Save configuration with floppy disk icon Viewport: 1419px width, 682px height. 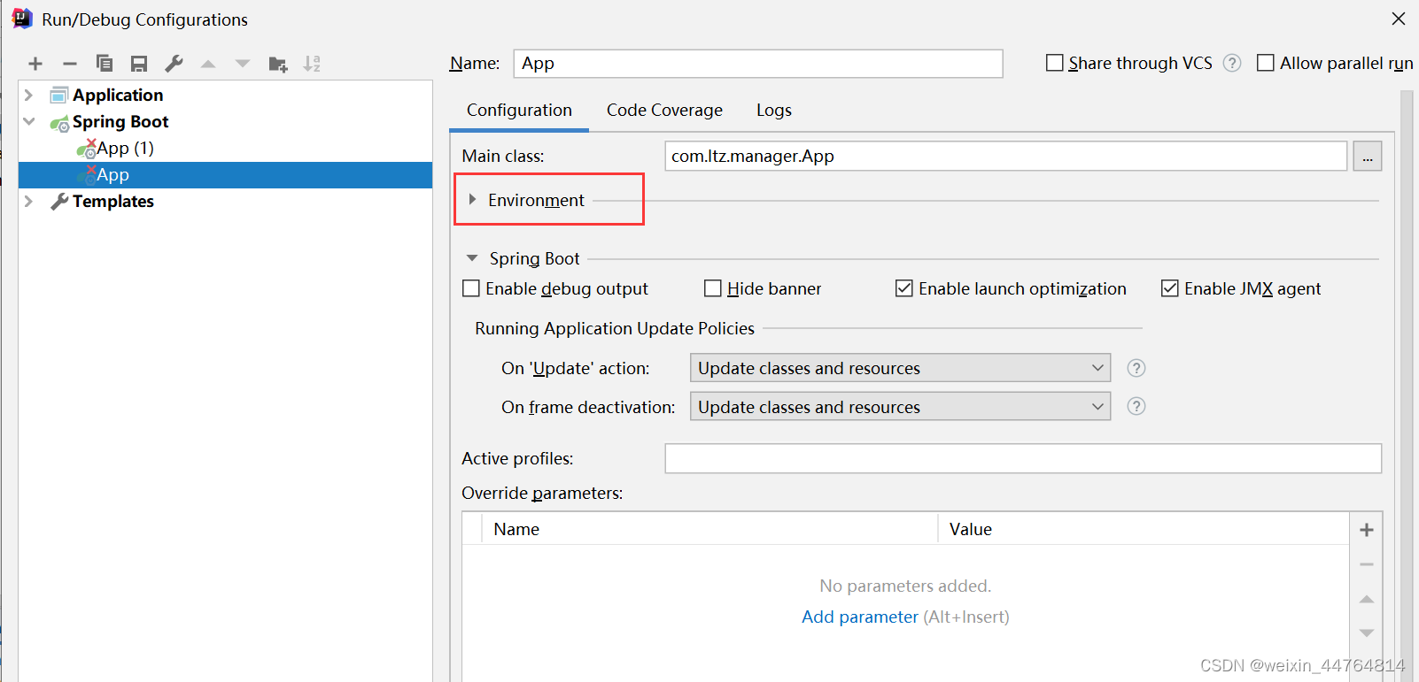(x=139, y=64)
